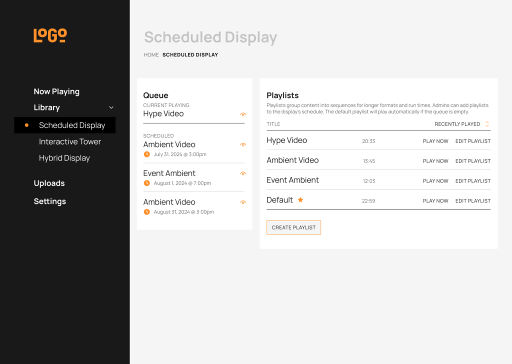Click the TITLE column header in Playlists
This screenshot has height=364, width=512.
coord(273,124)
